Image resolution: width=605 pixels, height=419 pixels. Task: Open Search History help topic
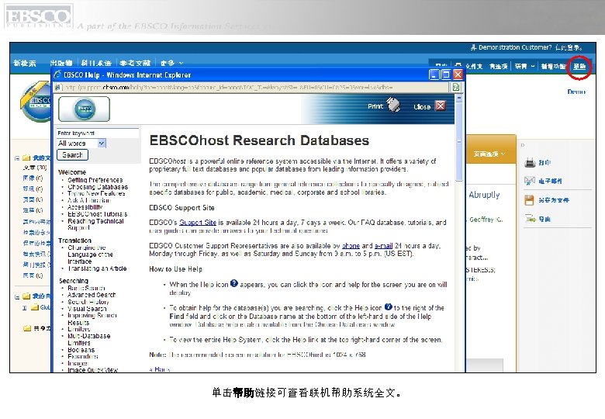tap(88, 302)
